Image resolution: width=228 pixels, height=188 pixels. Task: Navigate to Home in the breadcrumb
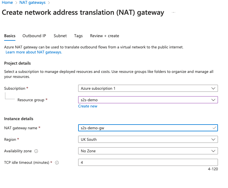point(7,3)
